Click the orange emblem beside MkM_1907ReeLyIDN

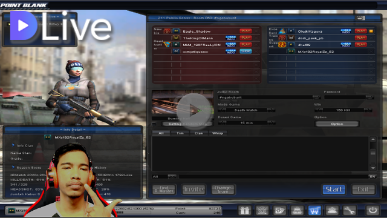coord(167,45)
